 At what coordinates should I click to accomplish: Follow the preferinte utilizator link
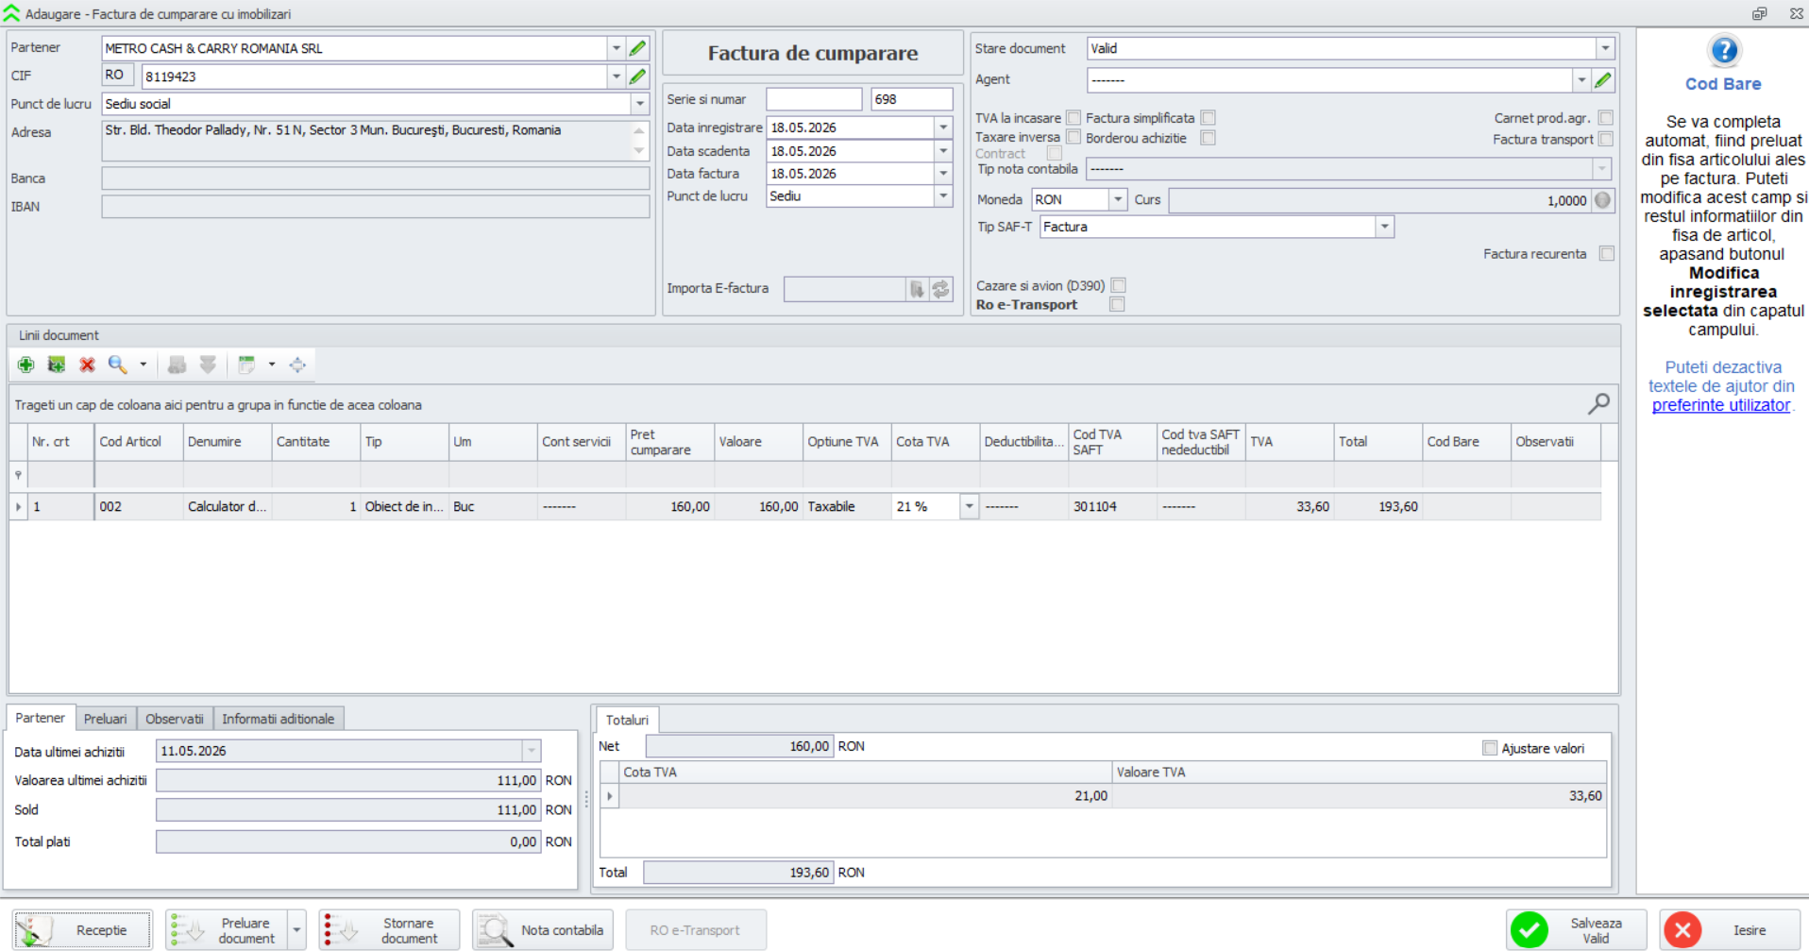tap(1721, 405)
